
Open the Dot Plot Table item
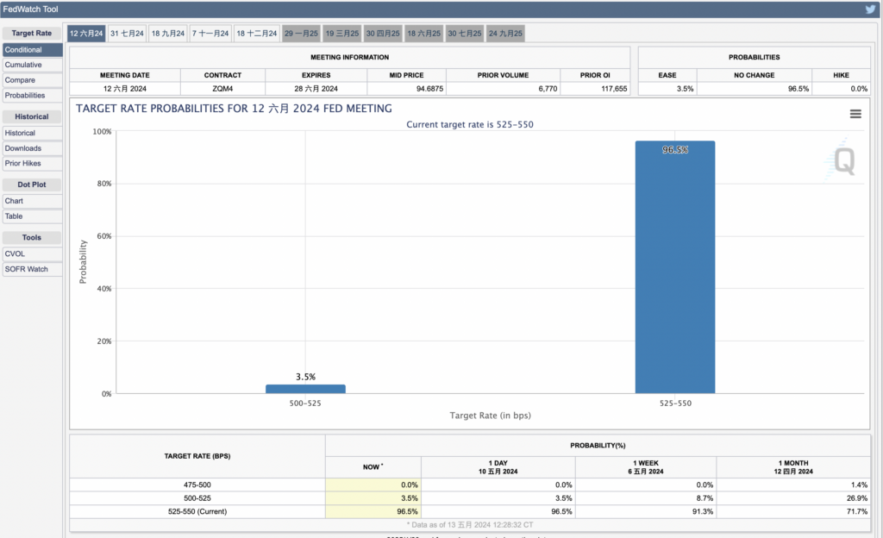pos(32,216)
